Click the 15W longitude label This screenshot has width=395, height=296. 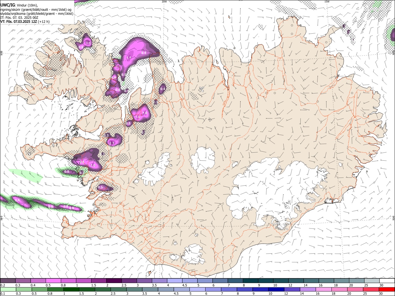[327, 2]
